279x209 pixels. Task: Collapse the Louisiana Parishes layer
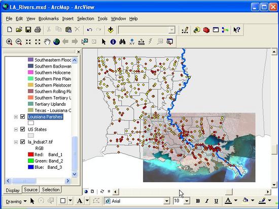(x=16, y=117)
